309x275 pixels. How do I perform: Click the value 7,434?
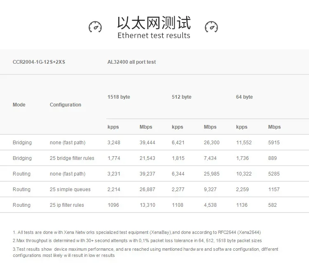[210, 158]
